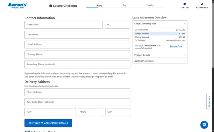Click the Feedback thumbs-up side tab
The height and width of the screenshot is (132, 214).
209,101
